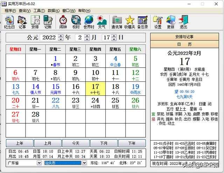Viewport: 224px width, 173px height.
Task: Select February 14 情人节 date cell
Action: coord(36,89)
